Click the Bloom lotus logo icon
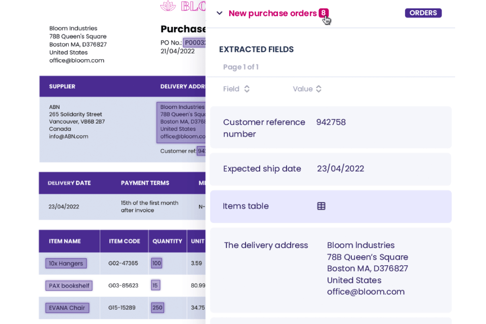 pos(168,6)
